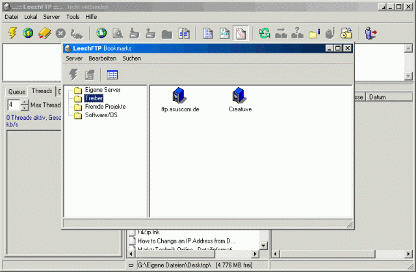Click the log pane scroll down arrow
Viewport: 416px width, 272px height.
point(408,75)
